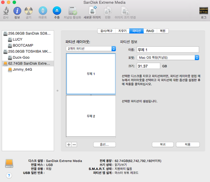Create 새로운 이미지 from toolbar

click(93, 11)
